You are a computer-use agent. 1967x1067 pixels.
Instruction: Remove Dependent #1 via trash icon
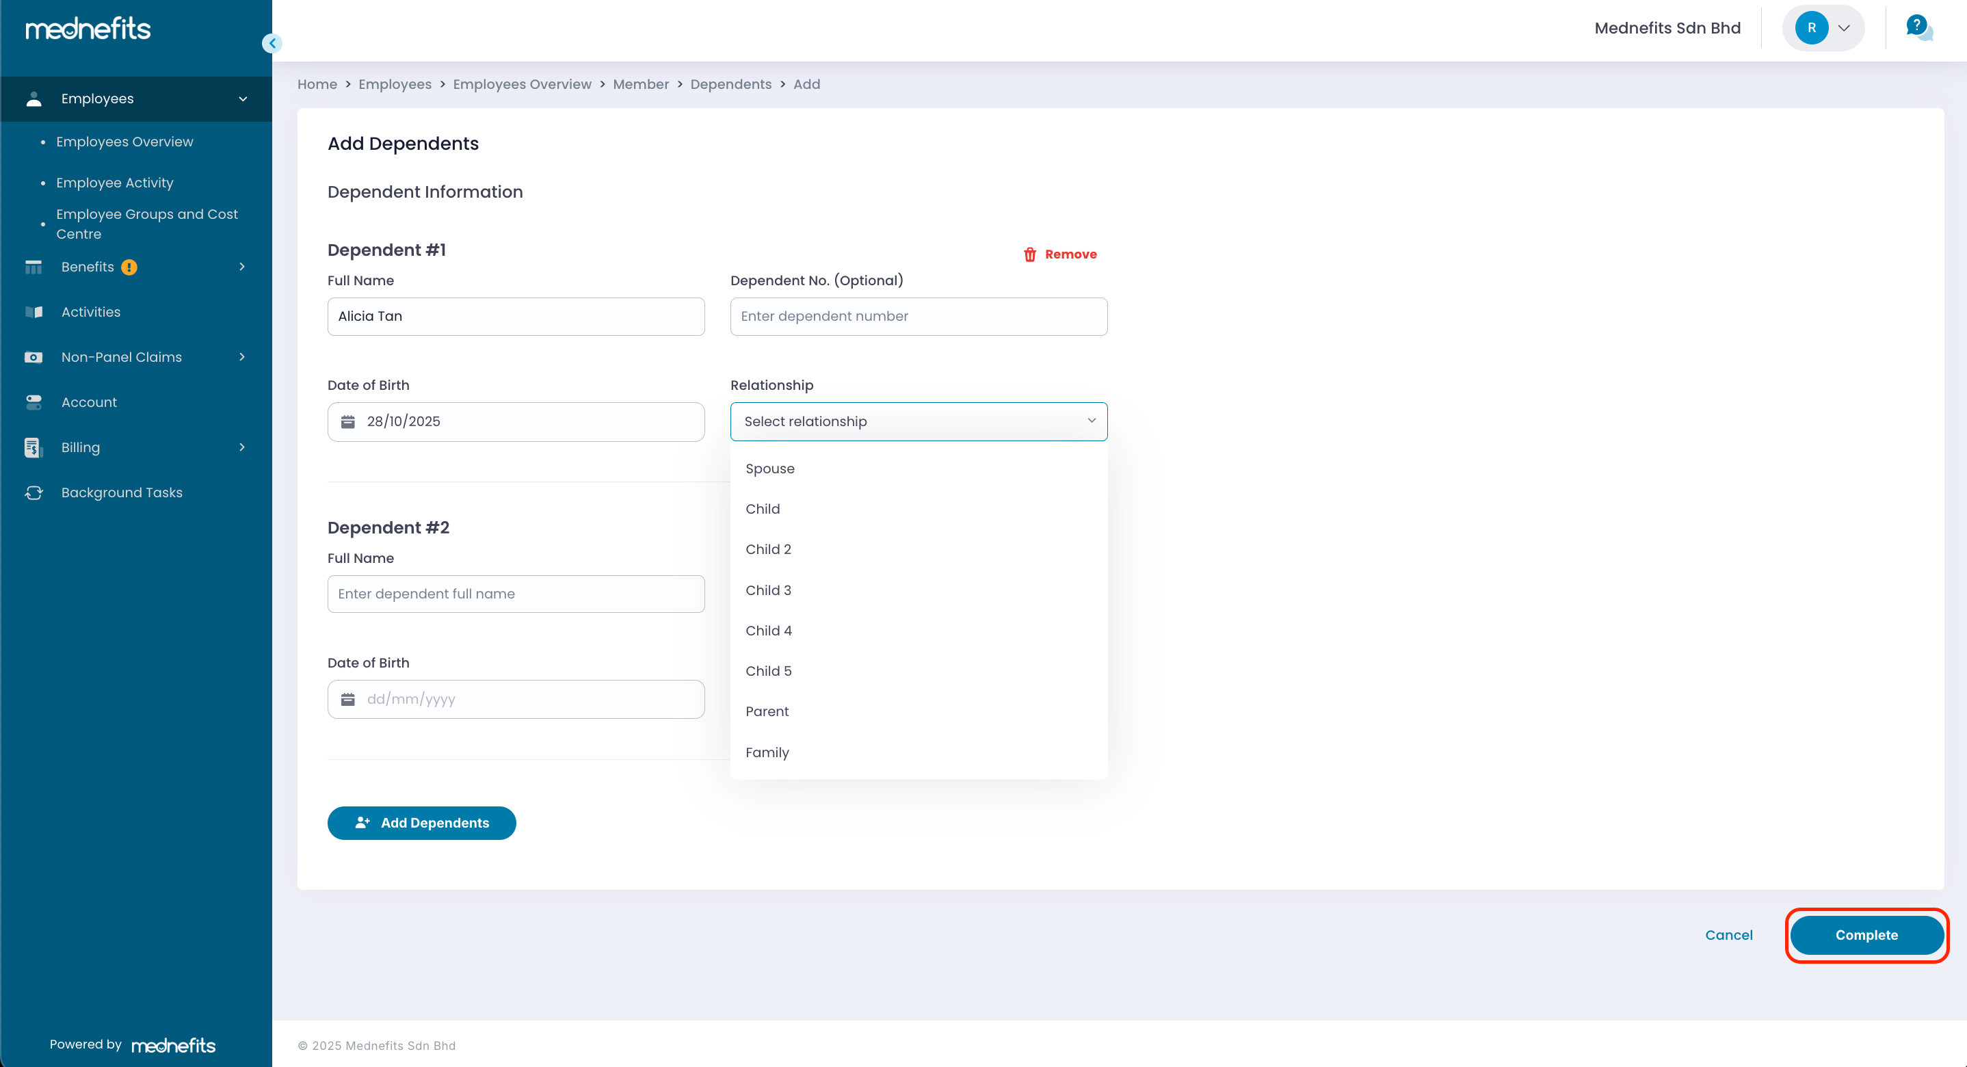tap(1029, 254)
